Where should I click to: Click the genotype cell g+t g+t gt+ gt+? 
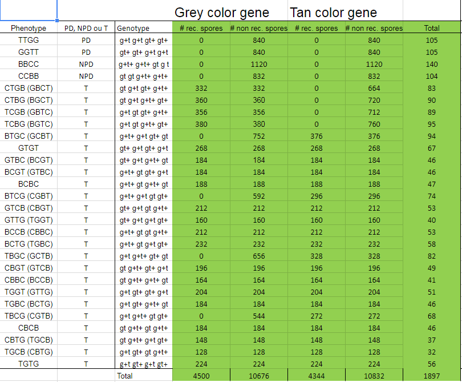(142, 40)
